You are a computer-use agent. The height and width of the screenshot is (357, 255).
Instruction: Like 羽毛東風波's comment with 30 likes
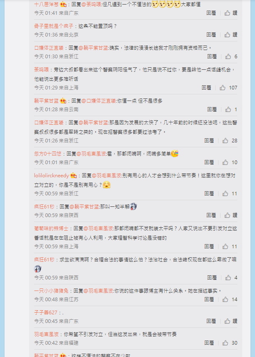tap(225, 343)
